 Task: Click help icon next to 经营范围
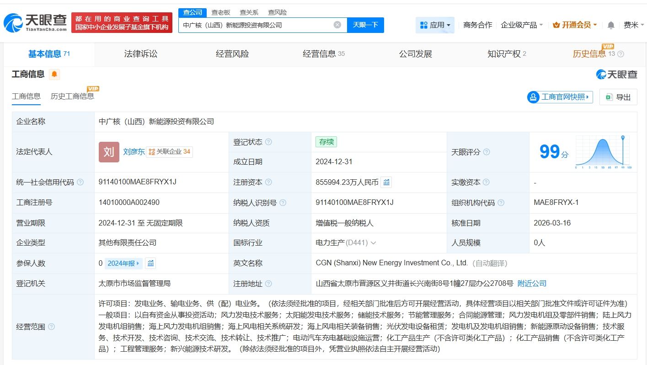[51, 327]
